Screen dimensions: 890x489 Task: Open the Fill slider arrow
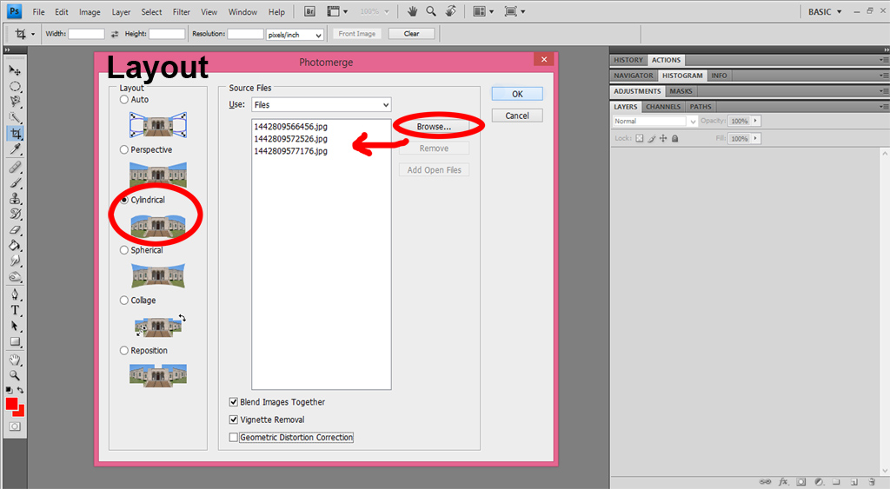click(x=755, y=138)
